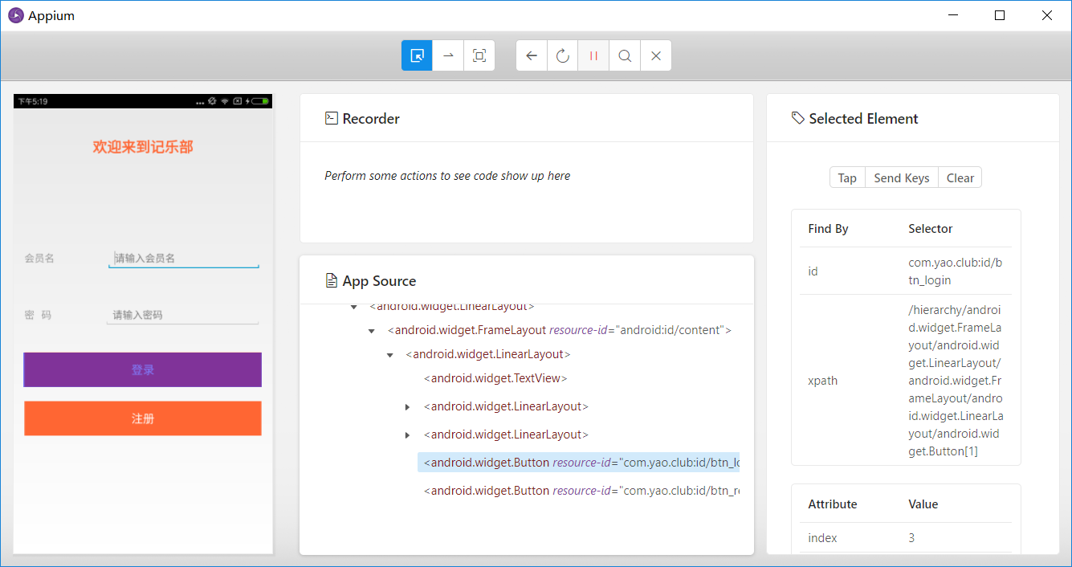Viewport: 1072px width, 567px height.
Task: Click the Selected Element tag icon
Action: [797, 118]
